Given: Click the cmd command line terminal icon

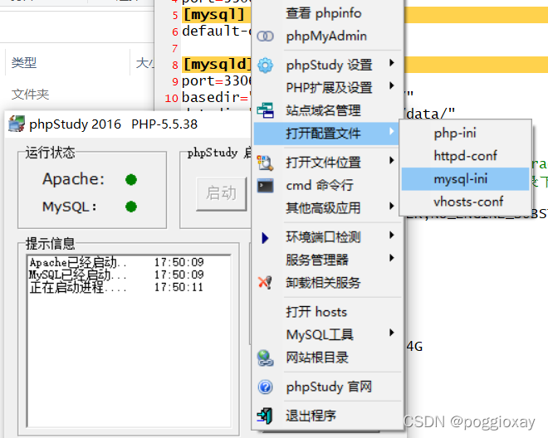Looking at the screenshot, I should click(x=265, y=186).
